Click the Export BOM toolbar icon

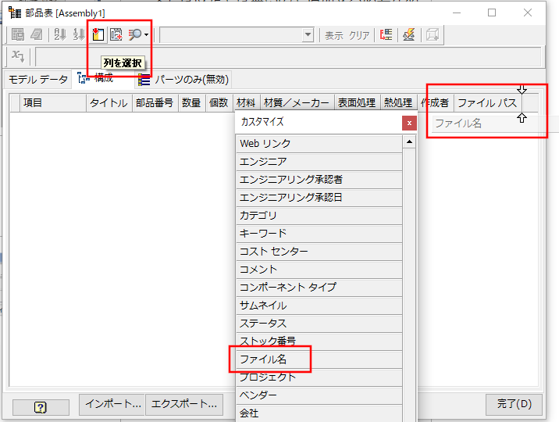[x=18, y=34]
